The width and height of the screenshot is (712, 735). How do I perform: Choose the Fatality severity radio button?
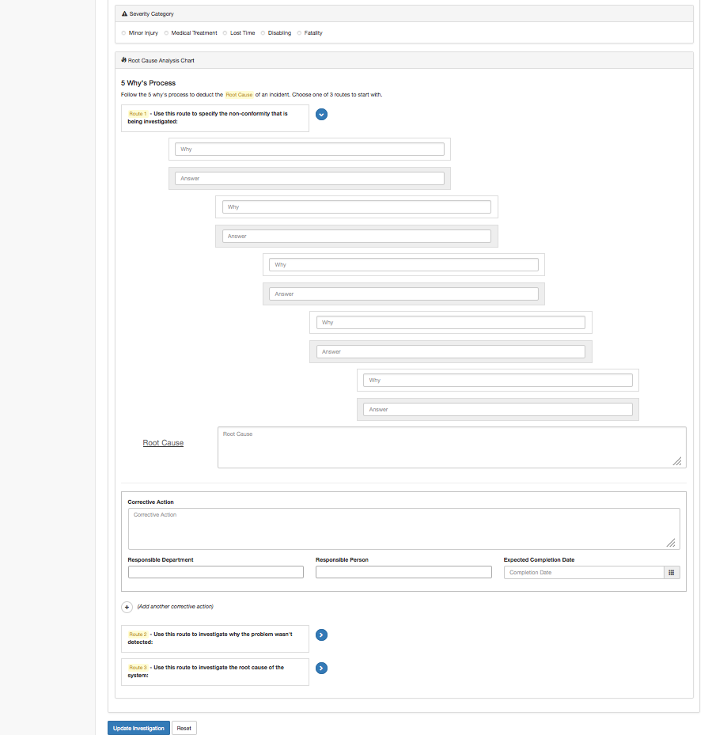[x=299, y=33]
